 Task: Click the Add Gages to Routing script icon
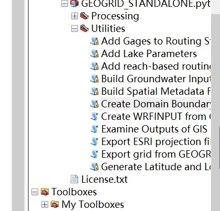pos(94,41)
